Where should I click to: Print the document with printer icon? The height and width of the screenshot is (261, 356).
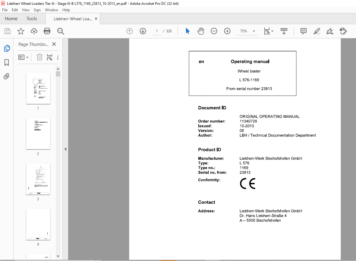point(47,31)
